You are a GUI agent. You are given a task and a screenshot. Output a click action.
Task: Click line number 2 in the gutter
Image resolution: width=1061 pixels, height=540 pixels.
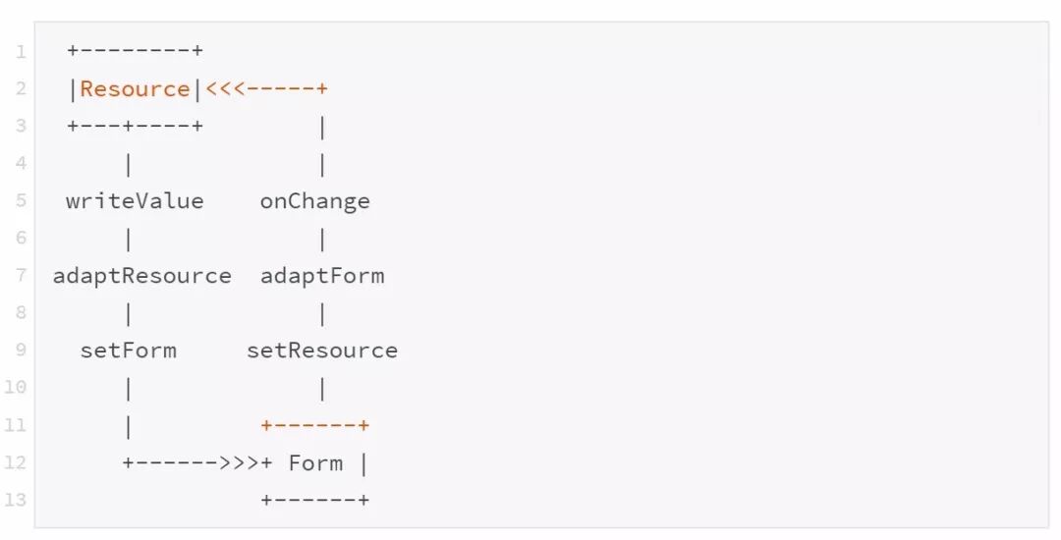[x=22, y=89]
